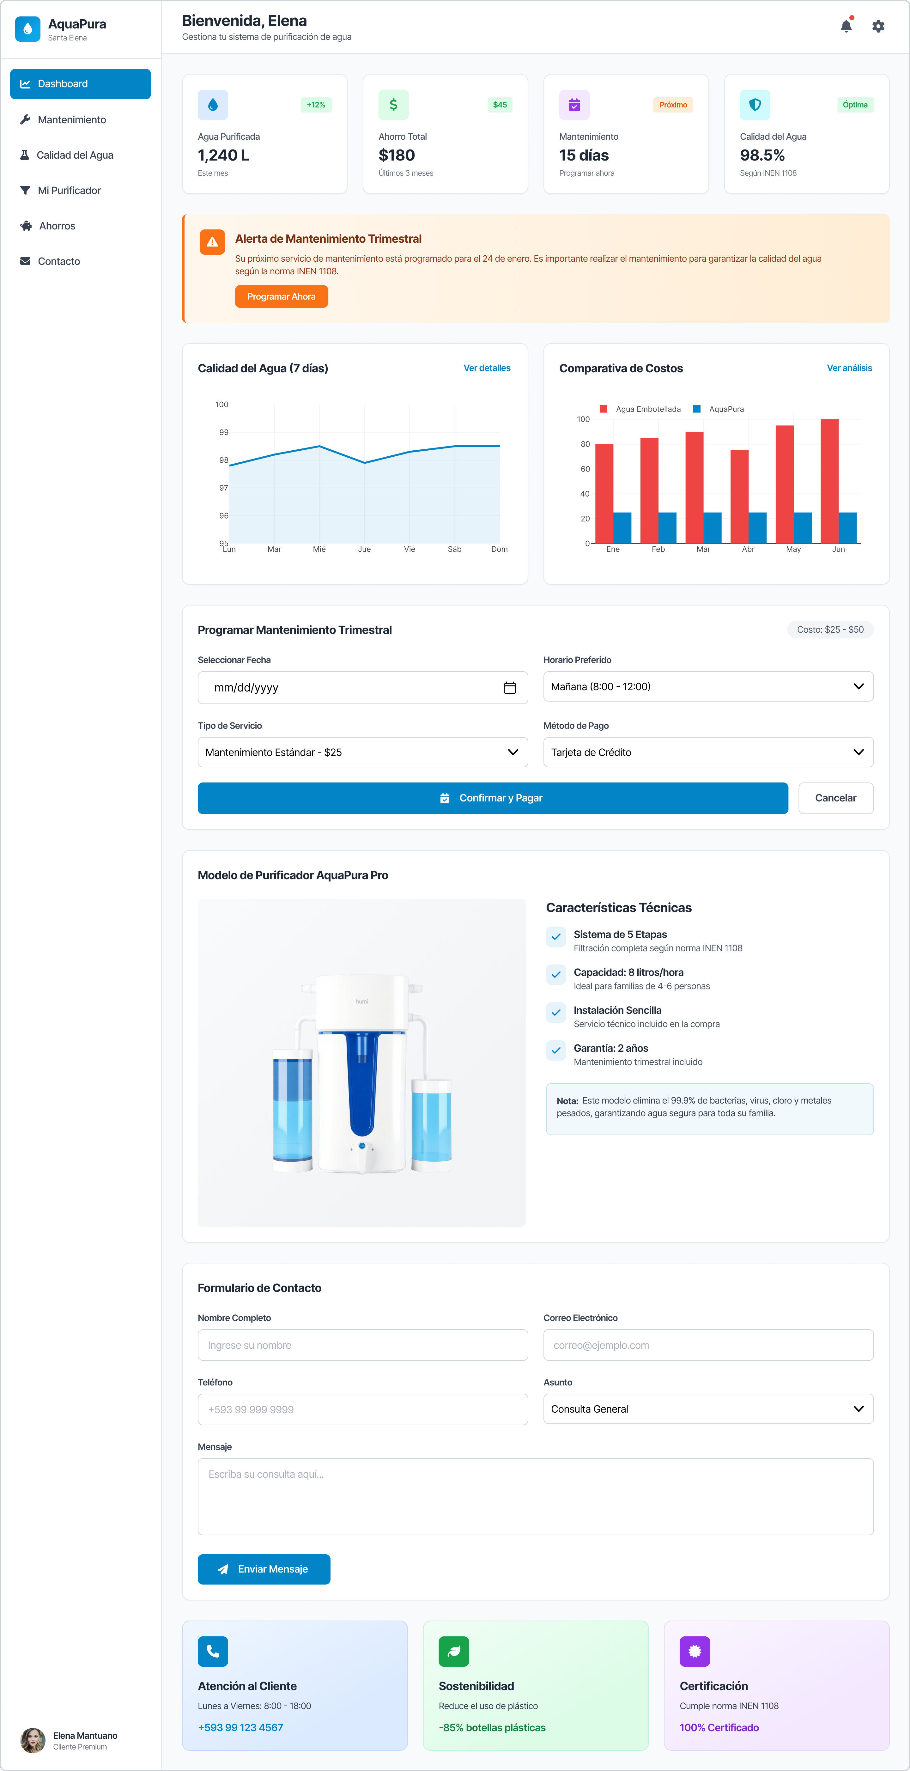Open settings gear icon

[878, 26]
